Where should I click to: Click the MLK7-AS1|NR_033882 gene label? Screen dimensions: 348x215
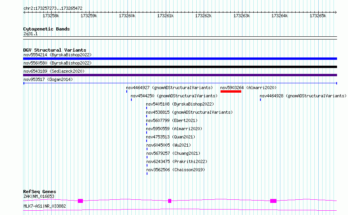point(45,206)
